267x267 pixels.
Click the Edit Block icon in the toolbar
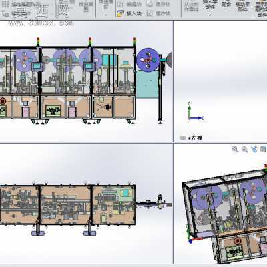[121, 4]
